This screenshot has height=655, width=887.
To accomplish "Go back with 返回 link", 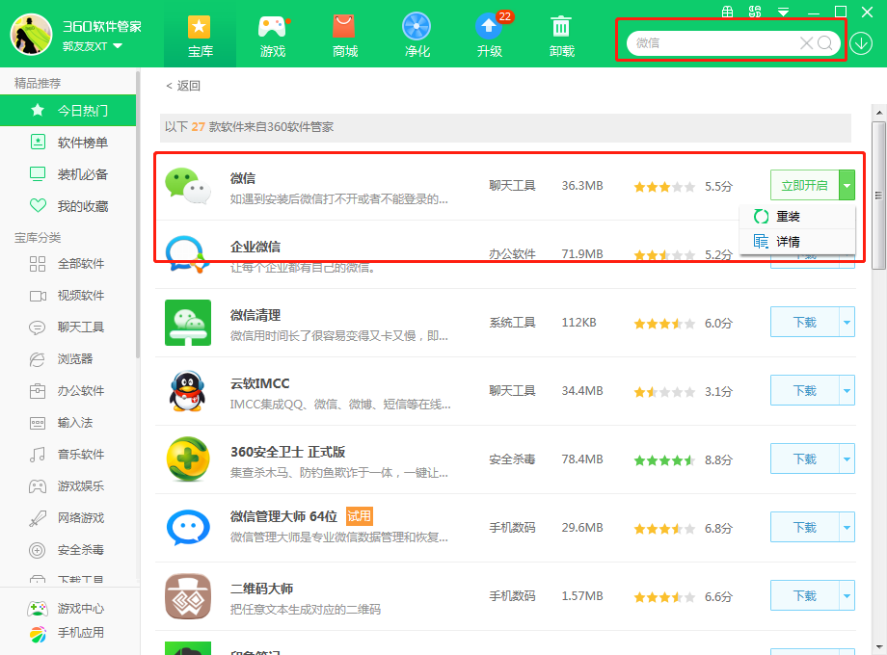I will coord(183,86).
